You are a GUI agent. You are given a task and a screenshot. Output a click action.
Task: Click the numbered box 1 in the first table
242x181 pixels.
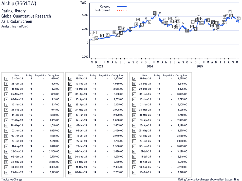tap(6, 79)
